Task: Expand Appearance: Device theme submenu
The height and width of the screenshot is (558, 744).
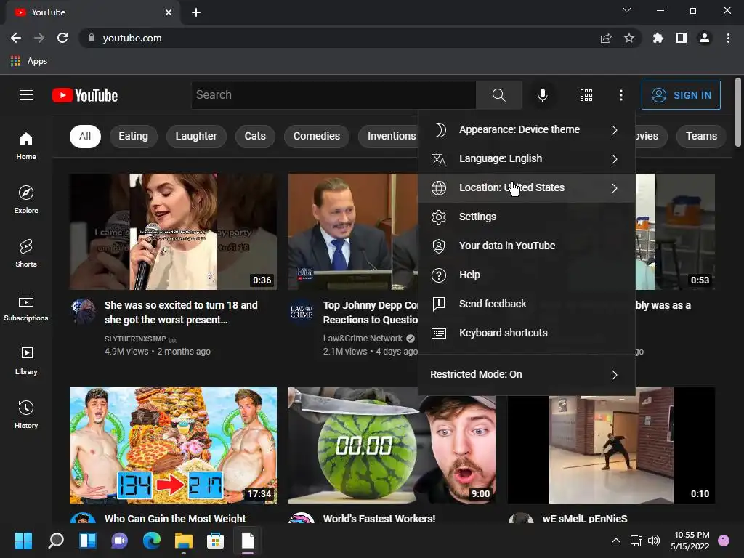Action: pos(527,129)
